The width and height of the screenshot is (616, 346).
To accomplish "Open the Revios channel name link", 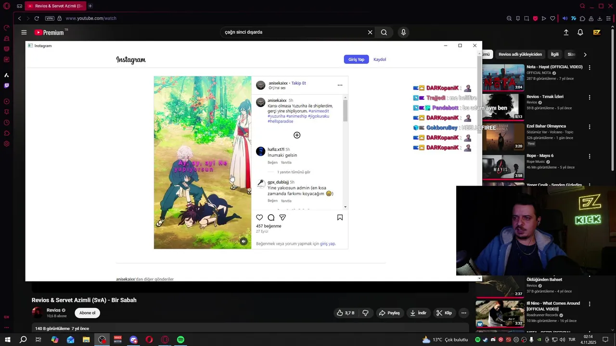I will click(x=53, y=310).
